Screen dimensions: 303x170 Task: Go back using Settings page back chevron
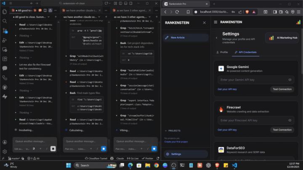[216, 38]
